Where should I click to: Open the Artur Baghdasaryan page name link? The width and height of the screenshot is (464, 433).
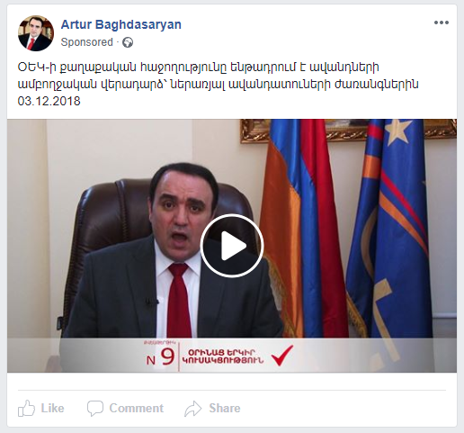pyautogui.click(x=121, y=24)
